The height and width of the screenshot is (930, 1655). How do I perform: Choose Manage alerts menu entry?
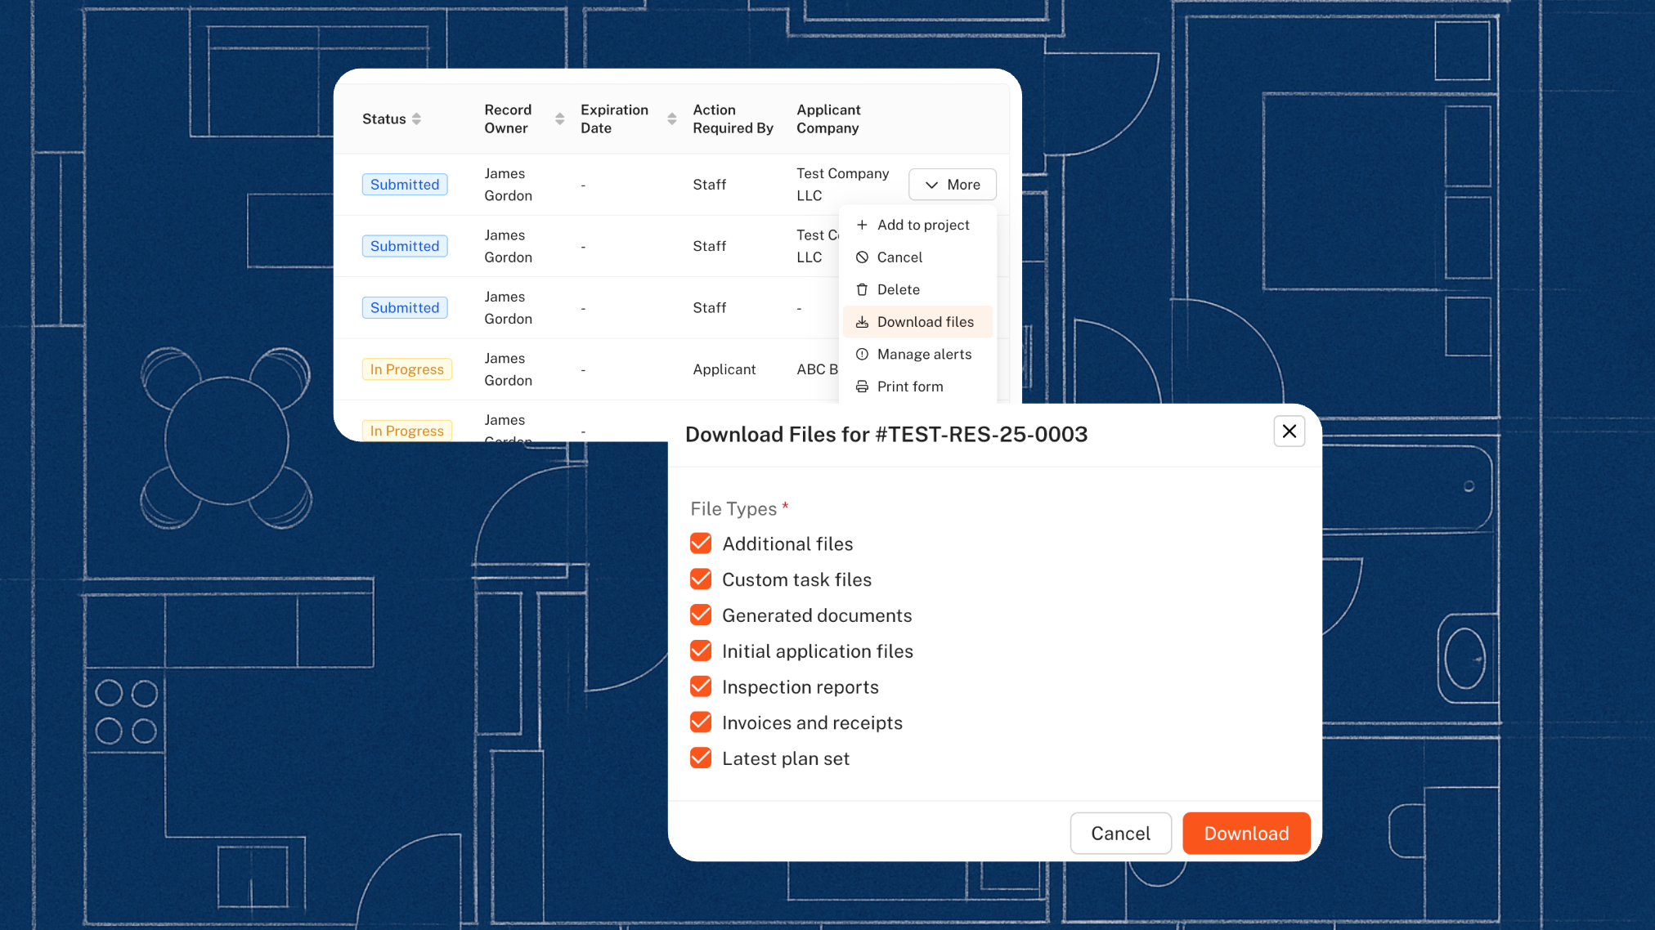coord(924,354)
